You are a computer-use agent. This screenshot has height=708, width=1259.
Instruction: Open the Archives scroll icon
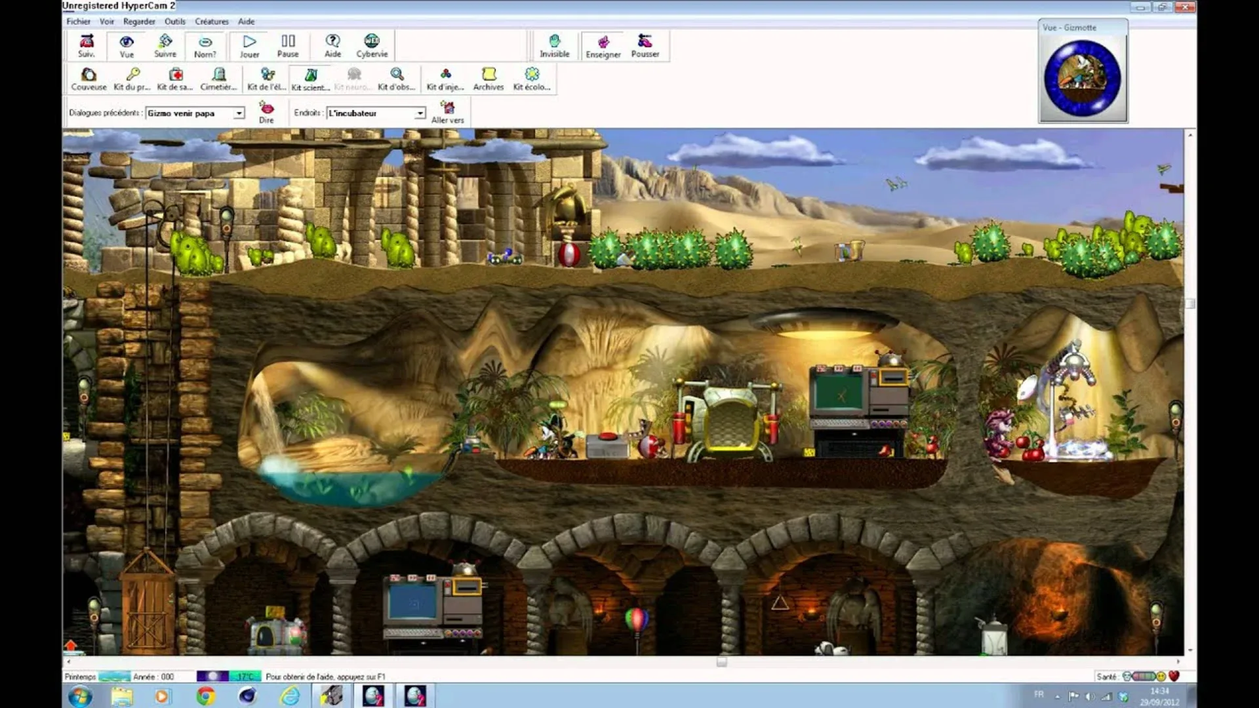click(488, 78)
